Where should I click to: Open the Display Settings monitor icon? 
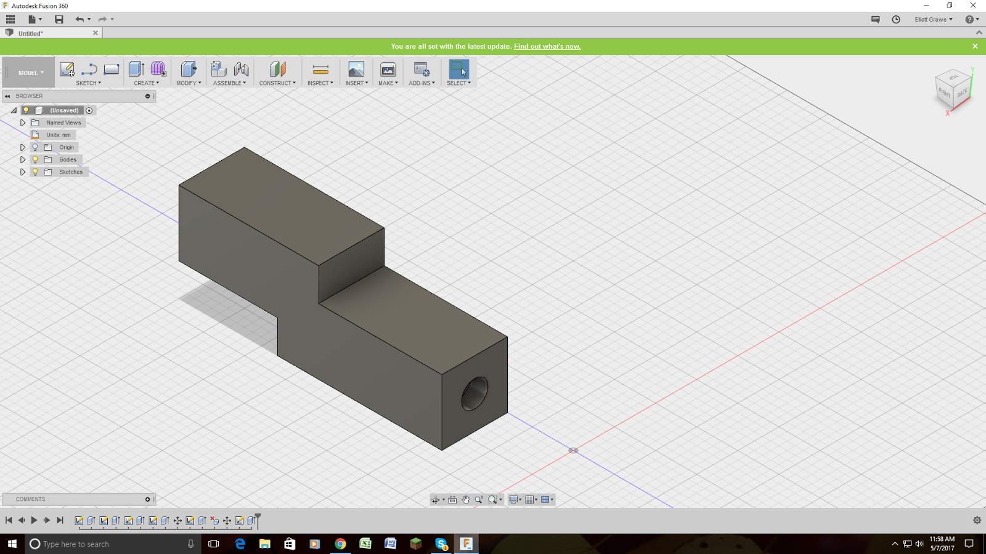pos(513,500)
